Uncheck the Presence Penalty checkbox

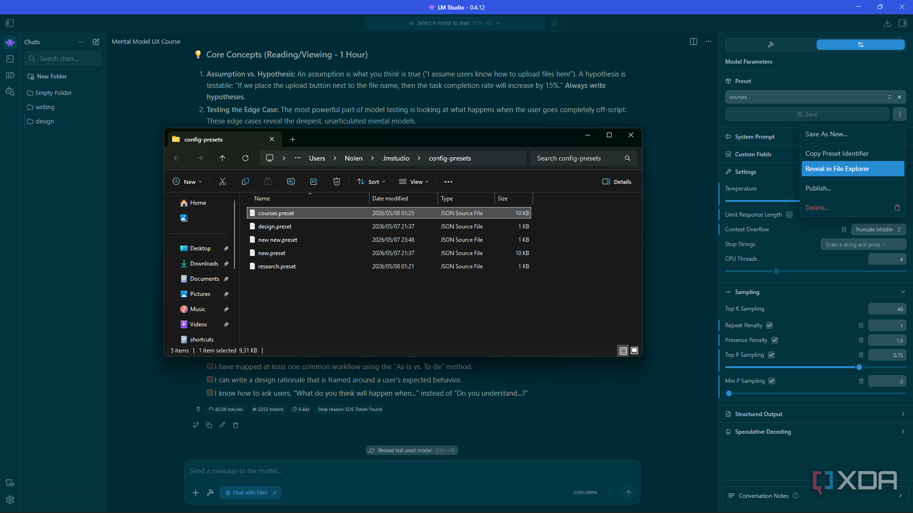(775, 340)
